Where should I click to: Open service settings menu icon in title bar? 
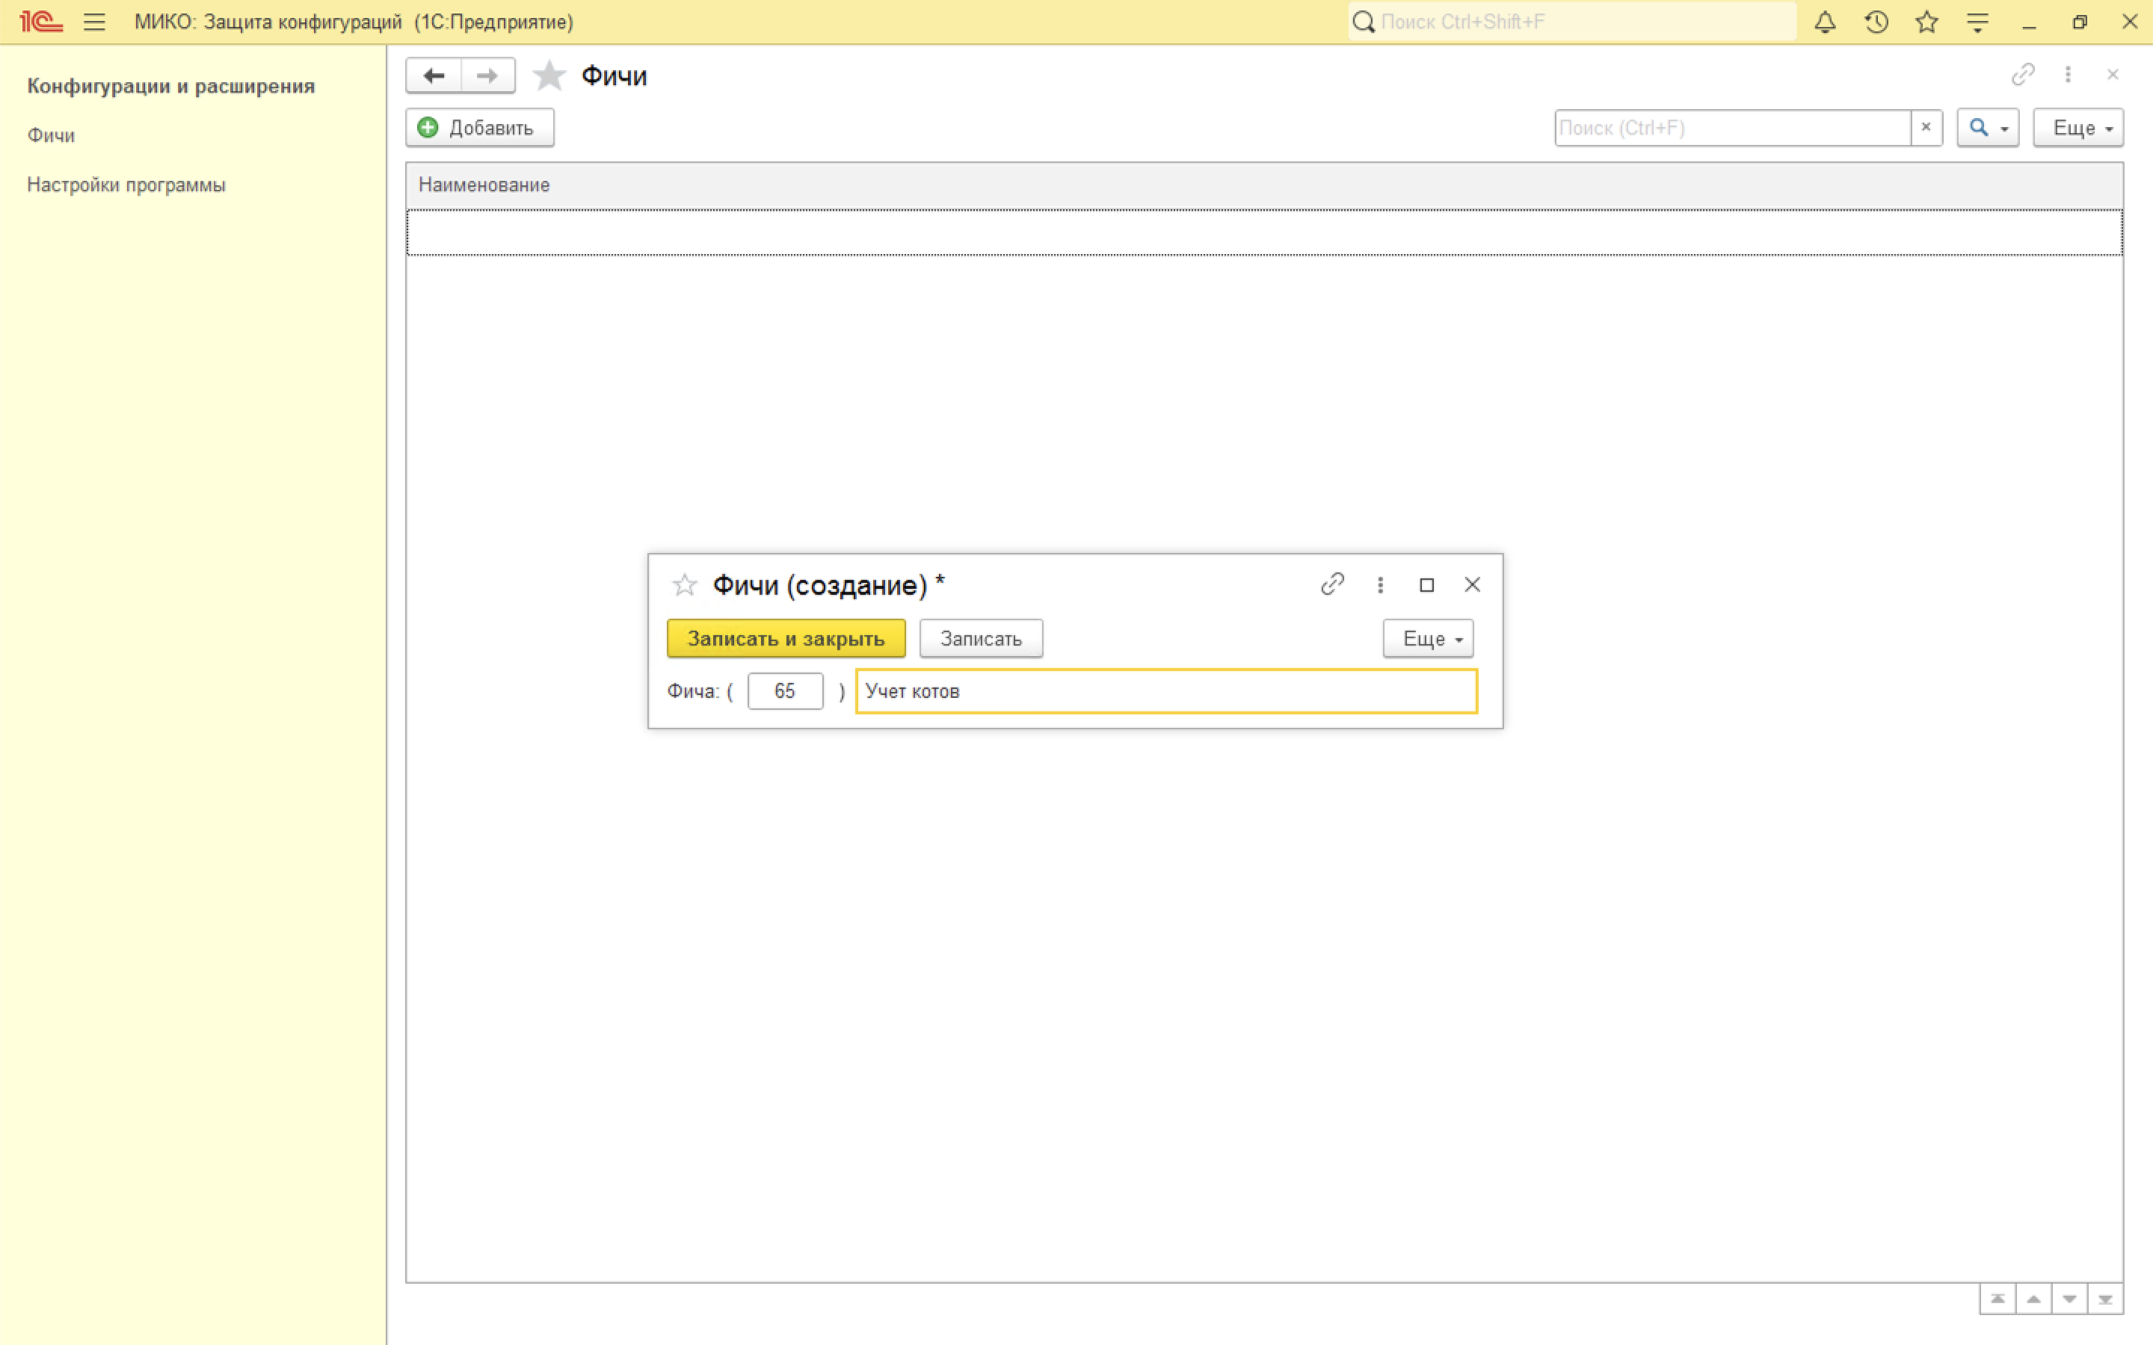coord(1978,22)
